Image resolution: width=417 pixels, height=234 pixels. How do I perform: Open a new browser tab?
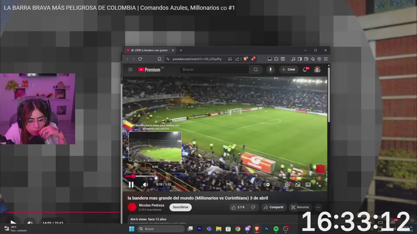pyautogui.click(x=181, y=50)
